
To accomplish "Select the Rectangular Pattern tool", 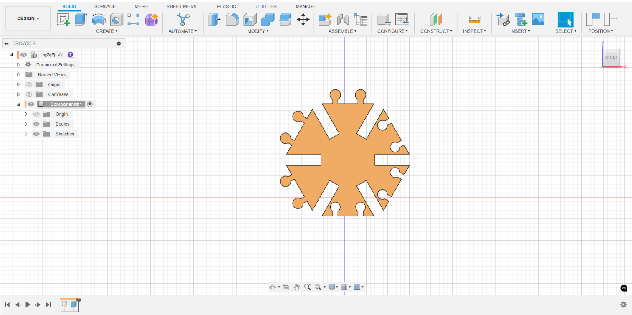I will click(x=134, y=19).
